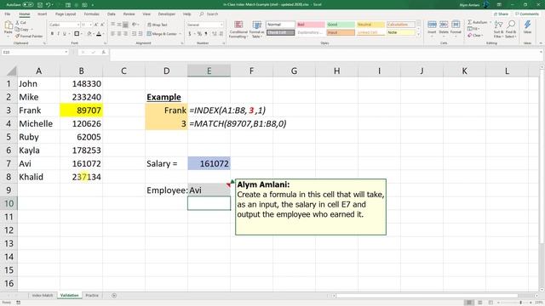The image size is (545, 306).
Task: Apply the Note cell style
Action: (x=401, y=32)
